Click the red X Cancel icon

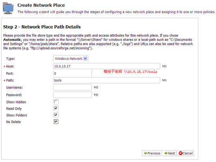coord(181,153)
